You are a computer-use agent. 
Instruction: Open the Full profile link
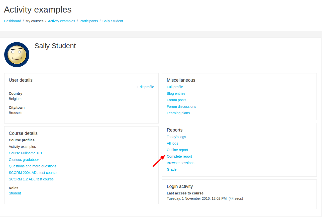point(175,87)
